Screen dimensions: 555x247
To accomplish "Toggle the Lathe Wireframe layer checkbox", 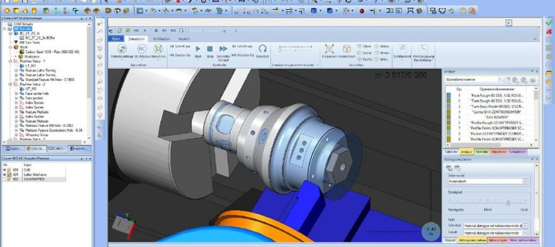I will click(5, 175).
